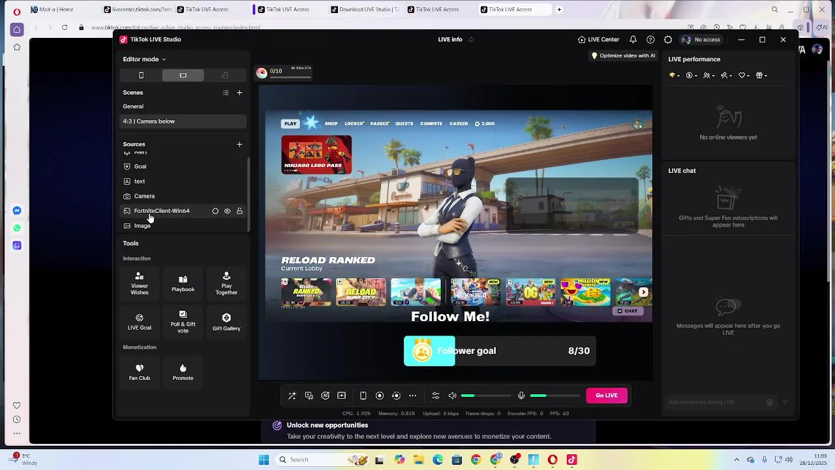The width and height of the screenshot is (835, 470).
Task: Expand the Editor mode dropdown
Action: click(144, 59)
